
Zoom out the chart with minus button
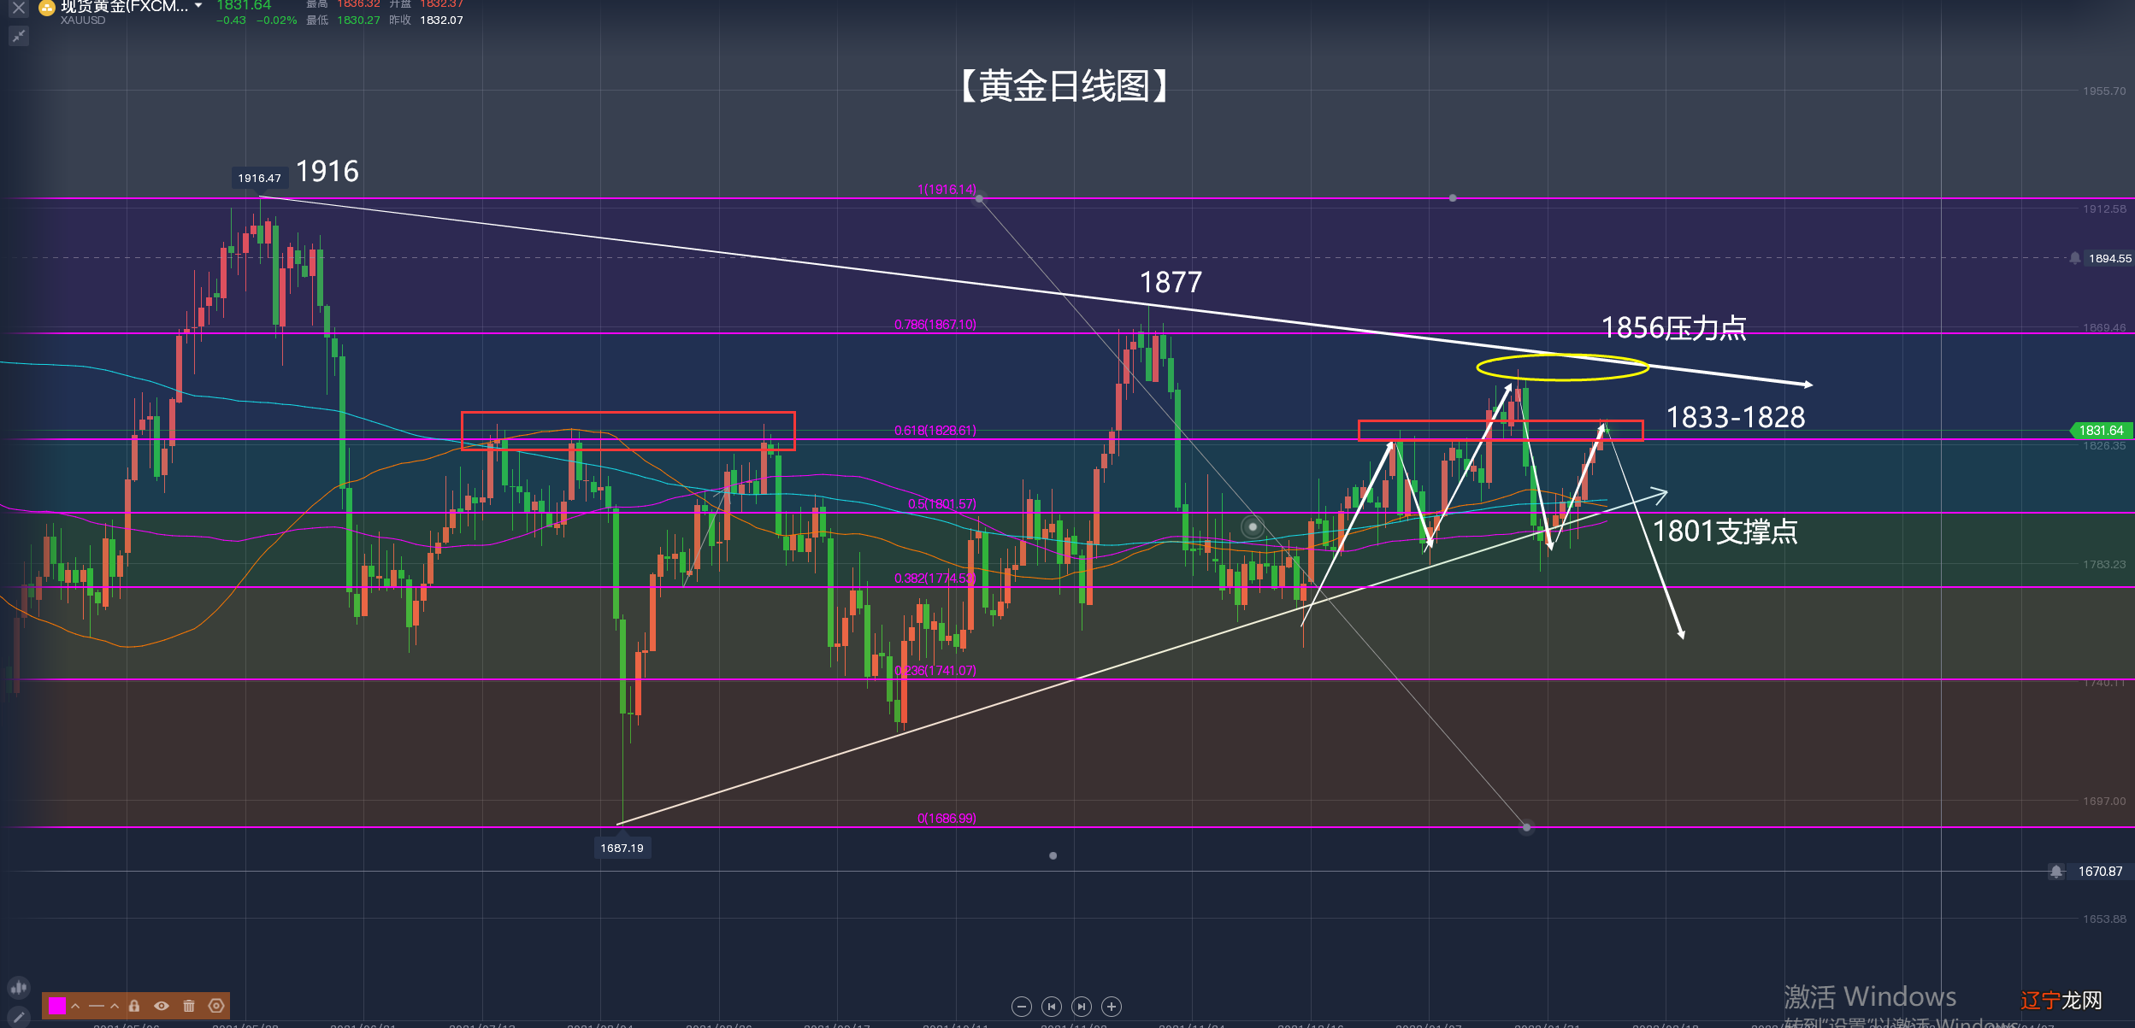[1022, 1007]
